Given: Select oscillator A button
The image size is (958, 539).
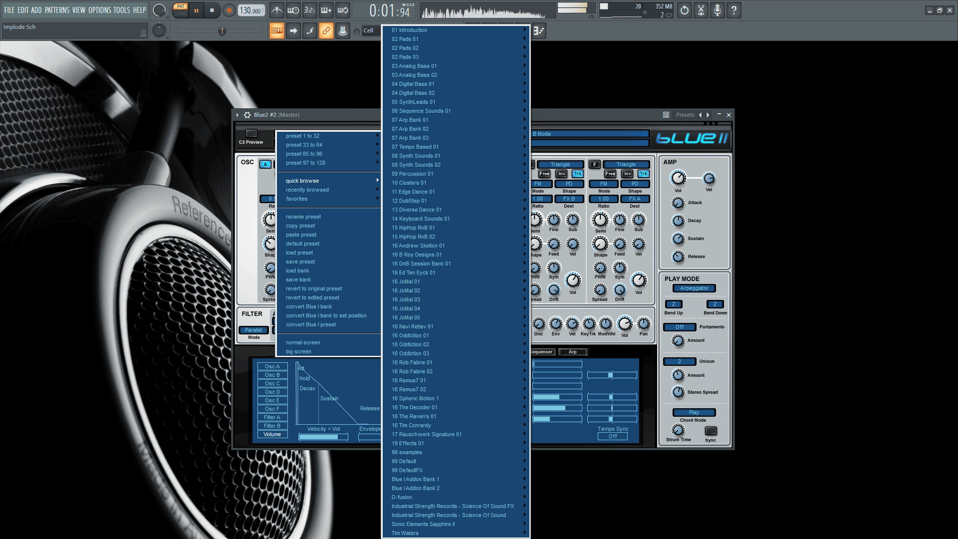Looking at the screenshot, I should 265,164.
